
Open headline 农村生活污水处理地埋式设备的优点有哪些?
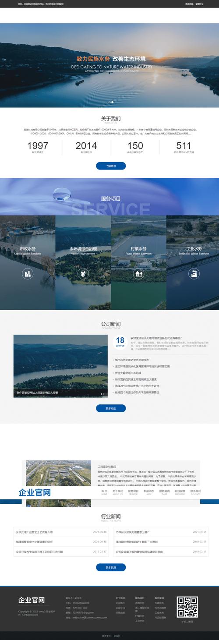156,338
